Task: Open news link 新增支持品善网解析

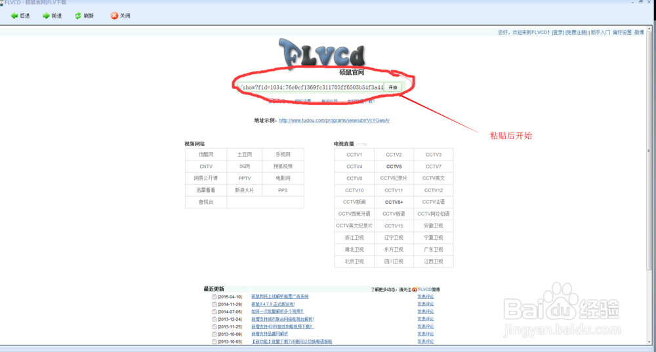Action: coord(270,334)
